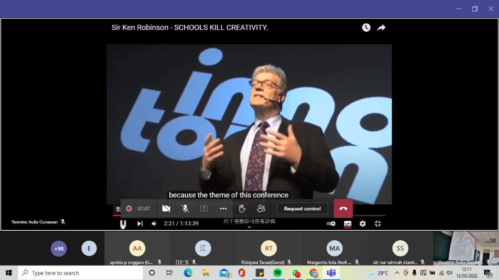Viewport: 499px width, 280px height.
Task: Select 江仁玉 participant tile
Action: point(203,249)
